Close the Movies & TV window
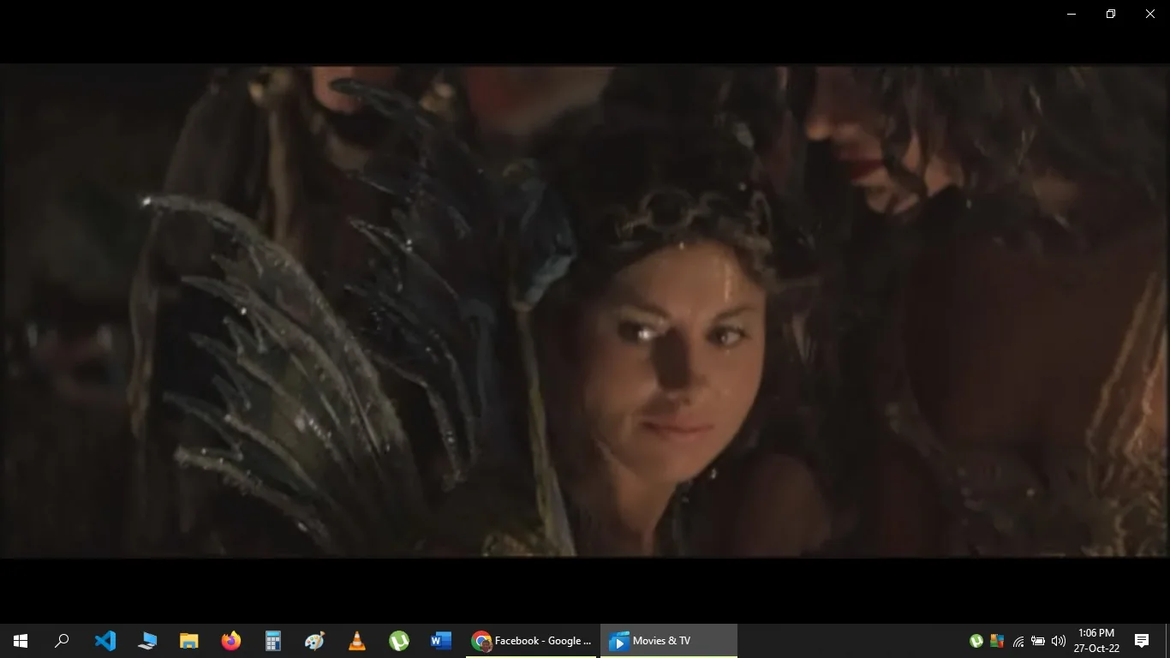1170x658 pixels. 1150,14
